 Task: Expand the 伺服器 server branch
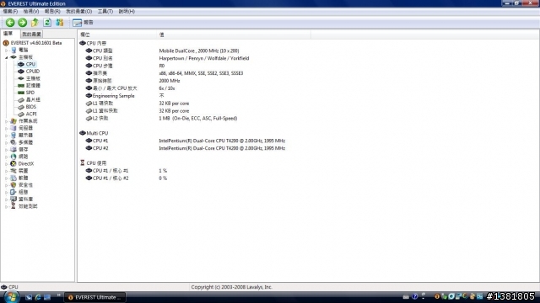(6, 128)
